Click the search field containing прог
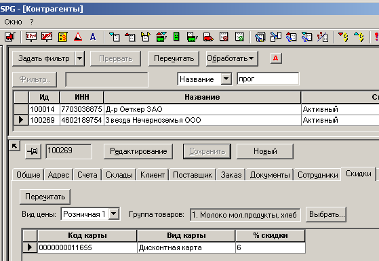The height and width of the screenshot is (261, 379). [268, 79]
